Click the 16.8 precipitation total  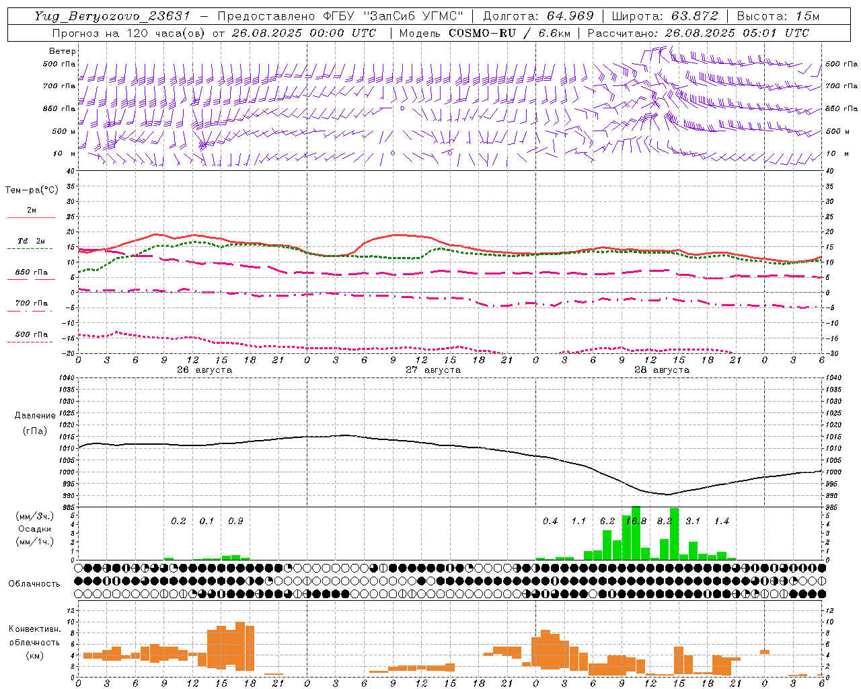point(636,521)
